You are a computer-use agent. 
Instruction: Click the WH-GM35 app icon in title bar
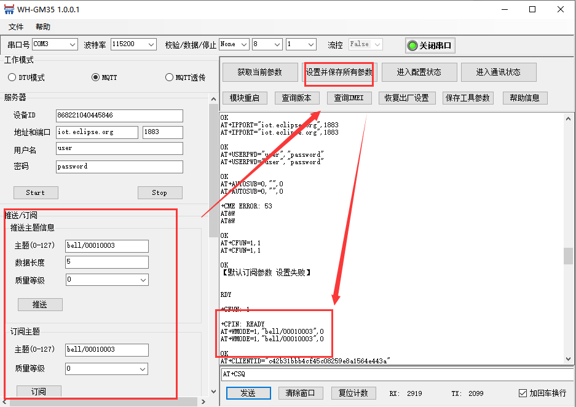click(x=9, y=9)
